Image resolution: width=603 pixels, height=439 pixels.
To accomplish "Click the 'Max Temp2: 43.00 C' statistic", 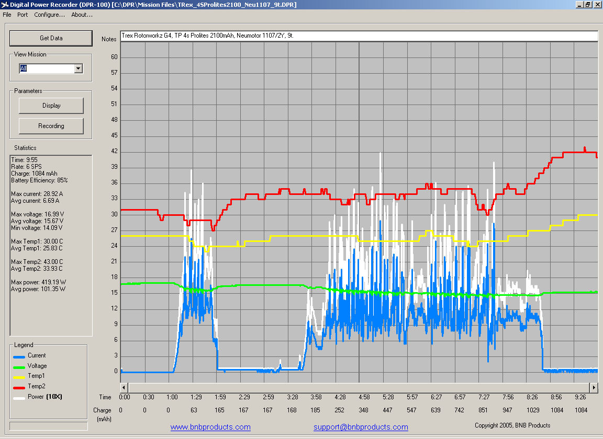I will tap(37, 262).
